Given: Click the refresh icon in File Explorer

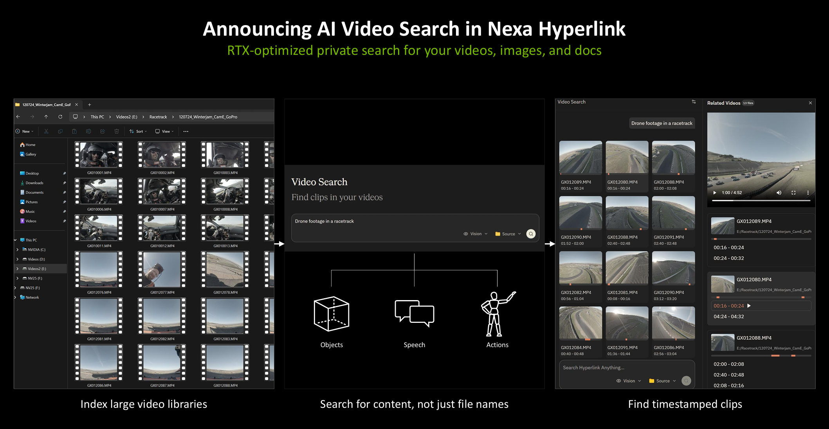Looking at the screenshot, I should tap(60, 117).
